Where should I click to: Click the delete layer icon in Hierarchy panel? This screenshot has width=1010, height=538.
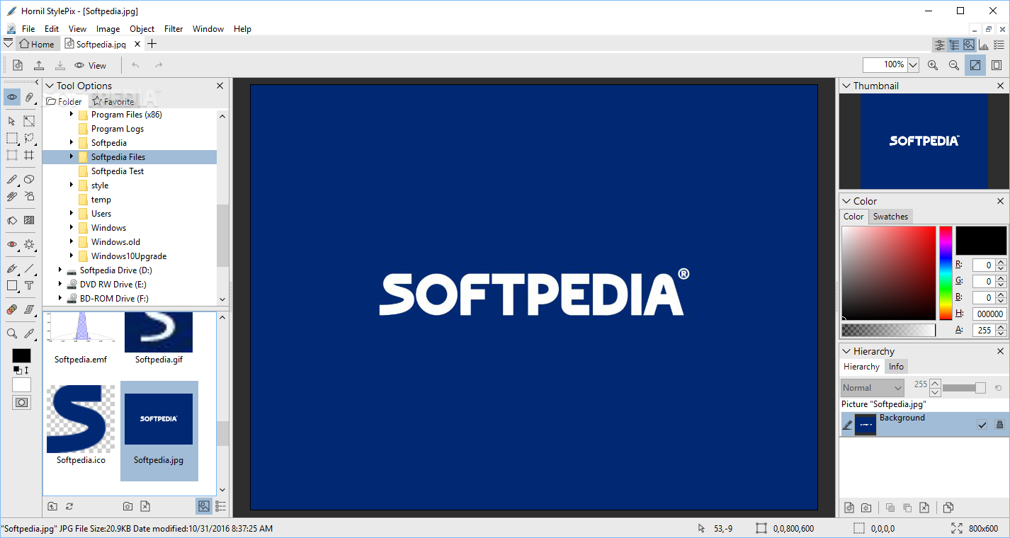point(924,508)
